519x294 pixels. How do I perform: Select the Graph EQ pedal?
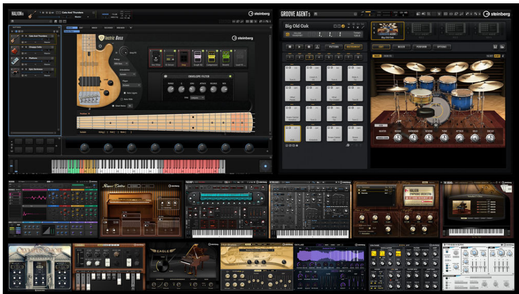(x=198, y=59)
